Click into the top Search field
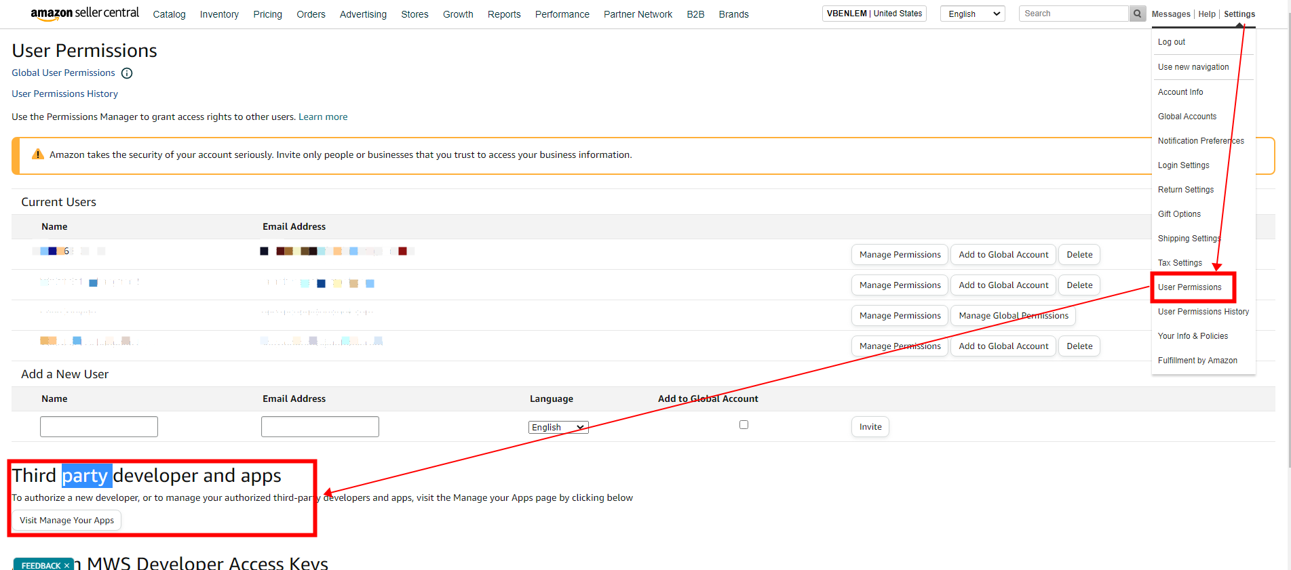The image size is (1291, 570). (x=1074, y=14)
